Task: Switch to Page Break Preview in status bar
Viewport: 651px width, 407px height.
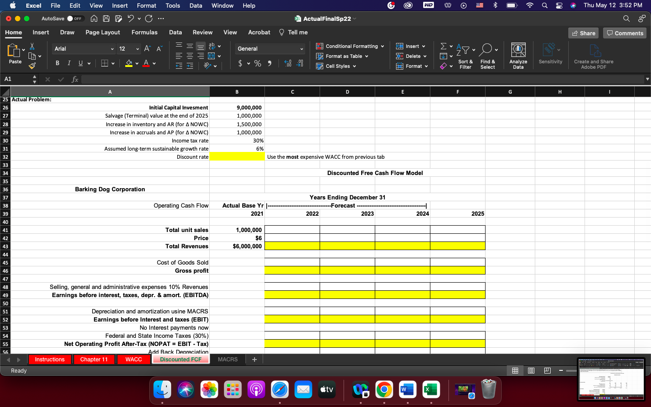Action: tap(547, 371)
